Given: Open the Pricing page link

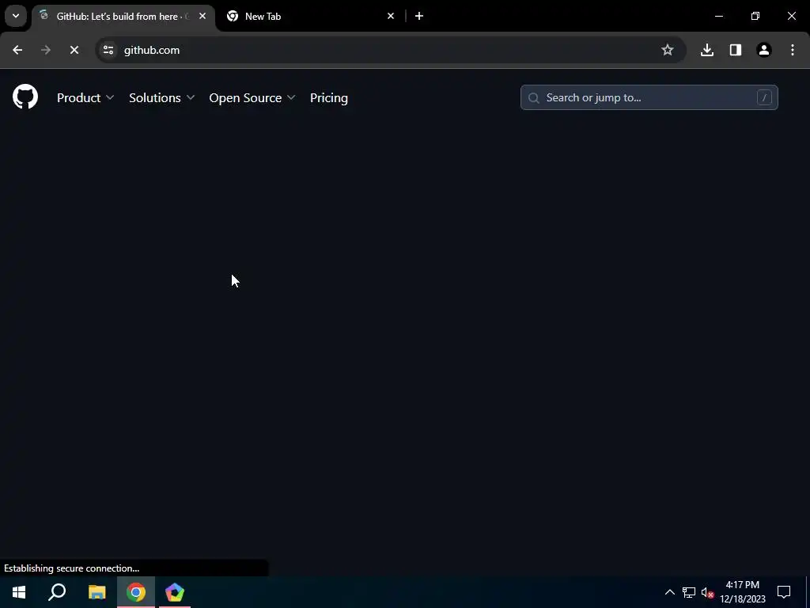Looking at the screenshot, I should coord(328,97).
